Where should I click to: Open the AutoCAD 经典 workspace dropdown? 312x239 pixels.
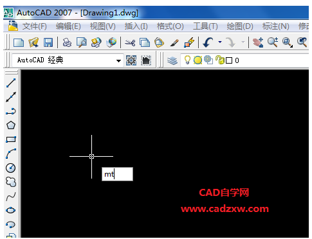[118, 60]
